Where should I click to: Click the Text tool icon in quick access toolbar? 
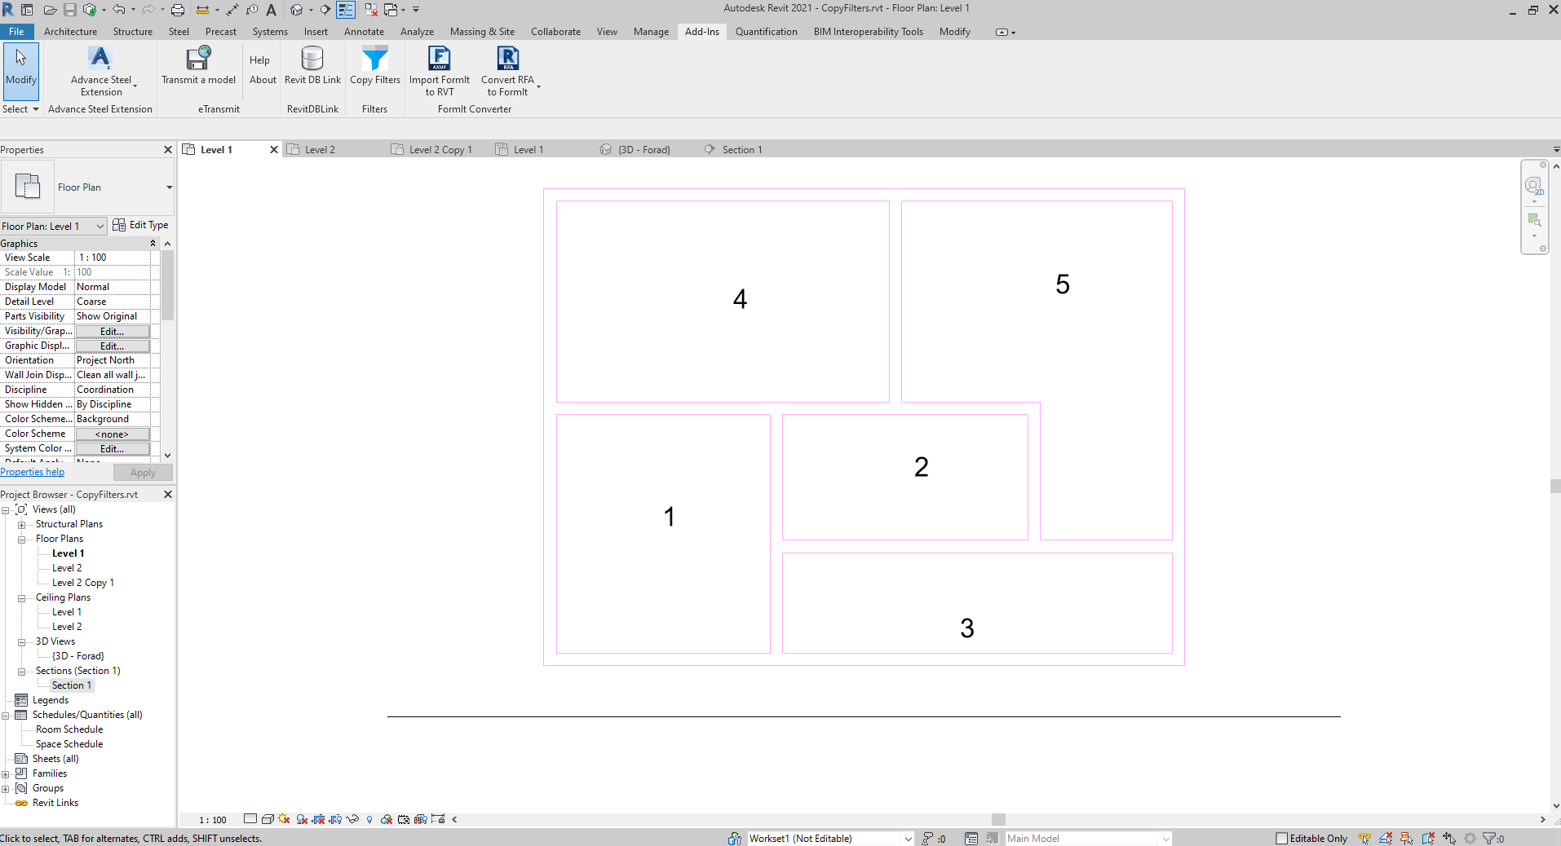click(272, 10)
